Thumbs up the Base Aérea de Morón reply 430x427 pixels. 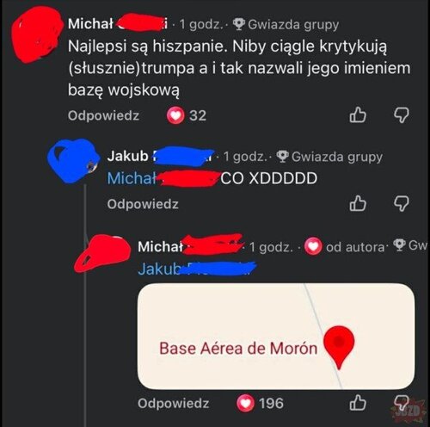tap(358, 402)
